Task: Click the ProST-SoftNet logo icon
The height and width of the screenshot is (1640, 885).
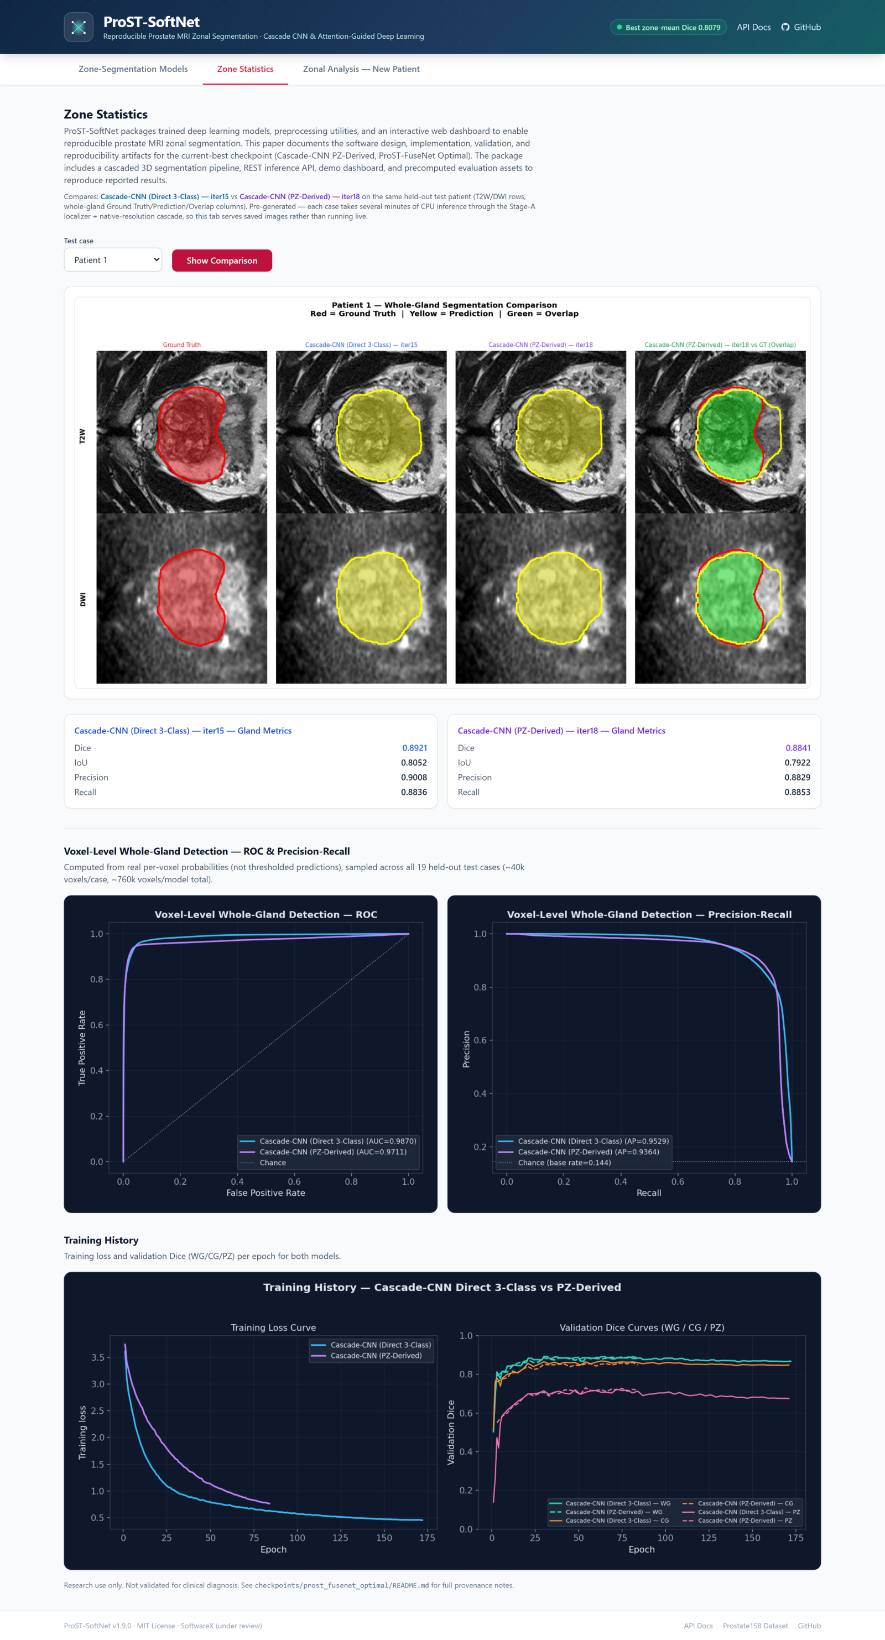Action: (79, 27)
